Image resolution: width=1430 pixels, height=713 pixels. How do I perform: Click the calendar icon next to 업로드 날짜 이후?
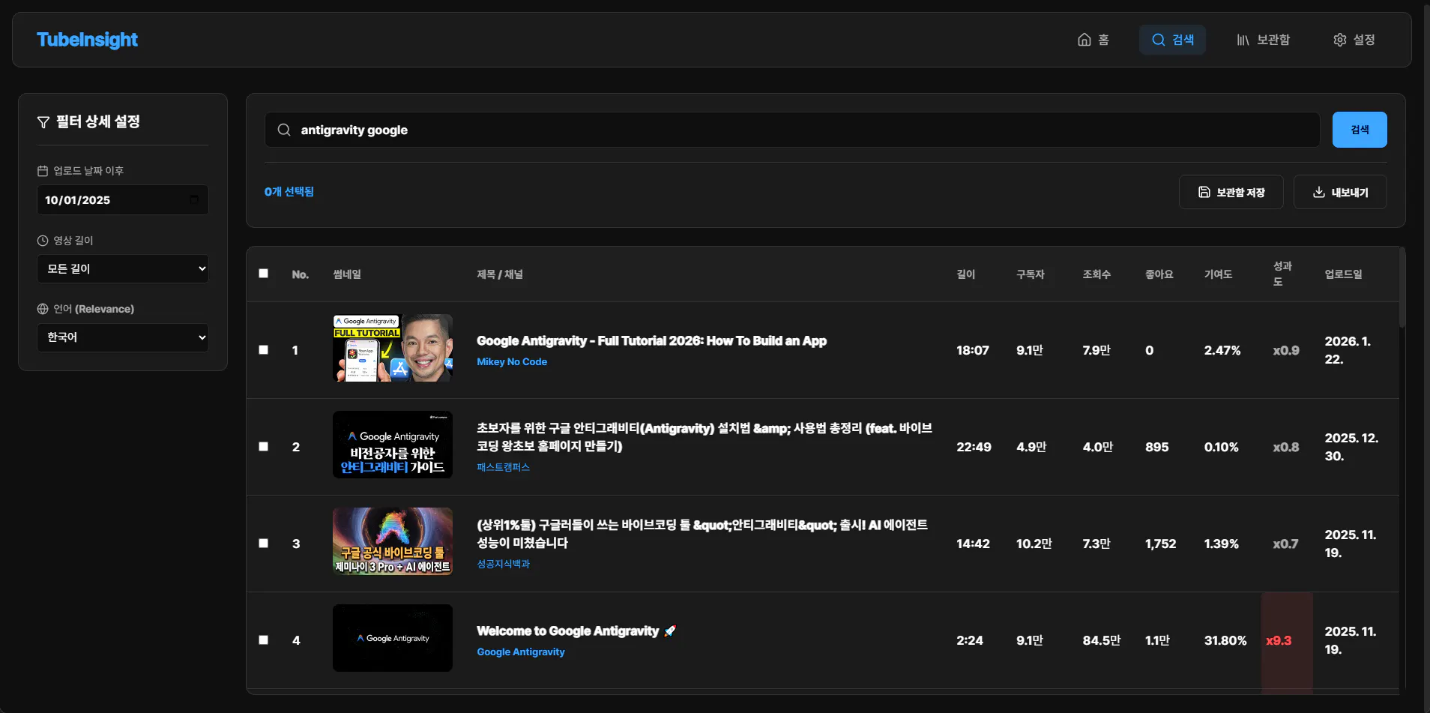click(43, 171)
